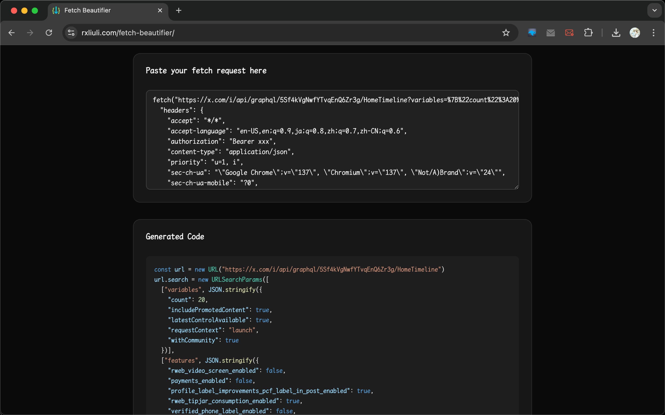The width and height of the screenshot is (665, 415).
Task: Select the Fetch Beautifier tab
Action: pos(108,10)
